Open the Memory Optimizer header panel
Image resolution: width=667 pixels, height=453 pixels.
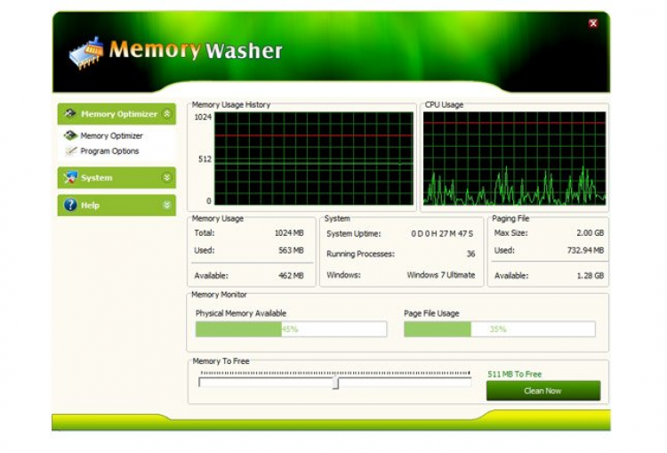117,114
